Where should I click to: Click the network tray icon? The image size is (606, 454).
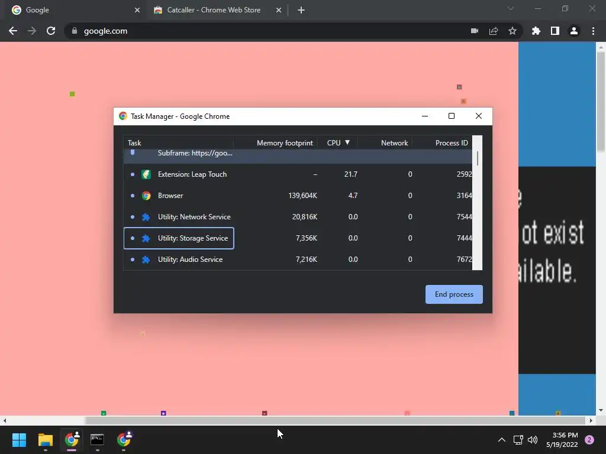click(x=518, y=440)
